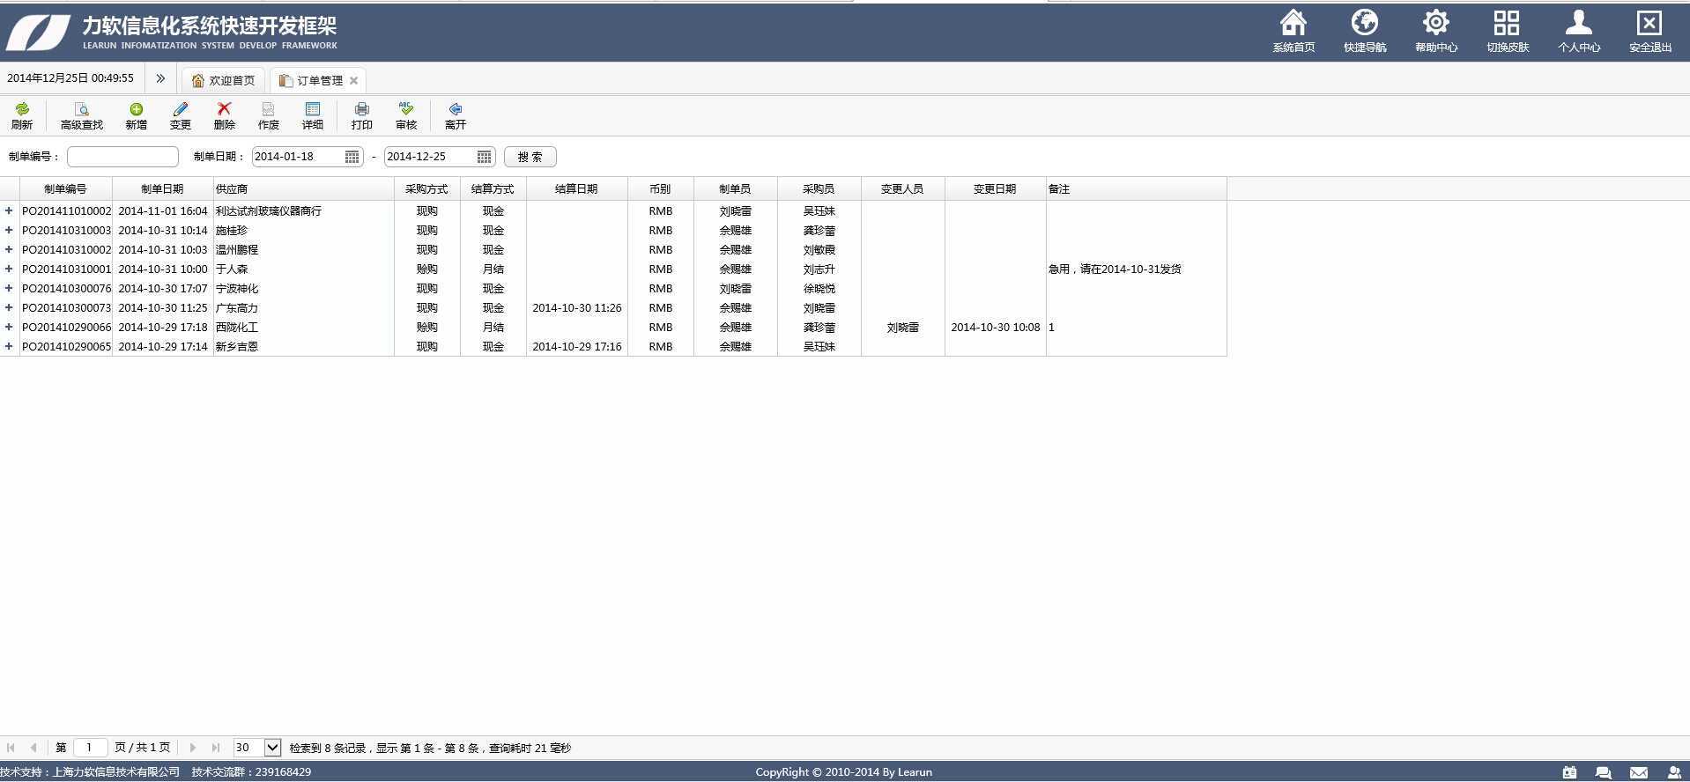
Task: Sort by 制单日期 column header
Action: tap(163, 188)
